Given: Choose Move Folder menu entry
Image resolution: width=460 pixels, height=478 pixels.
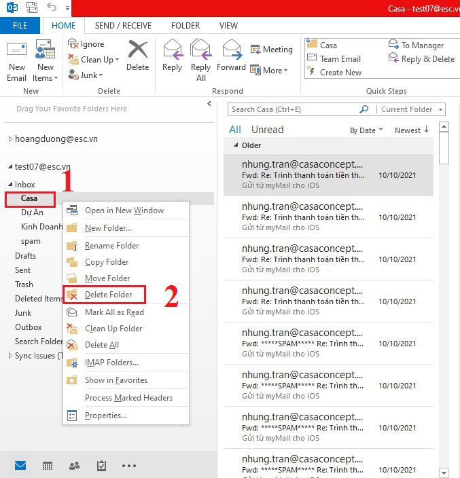Looking at the screenshot, I should 126,278.
